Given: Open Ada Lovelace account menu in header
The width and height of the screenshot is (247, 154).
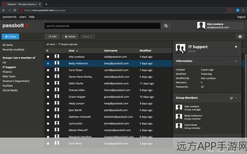Looking at the screenshot, I should (x=220, y=25).
